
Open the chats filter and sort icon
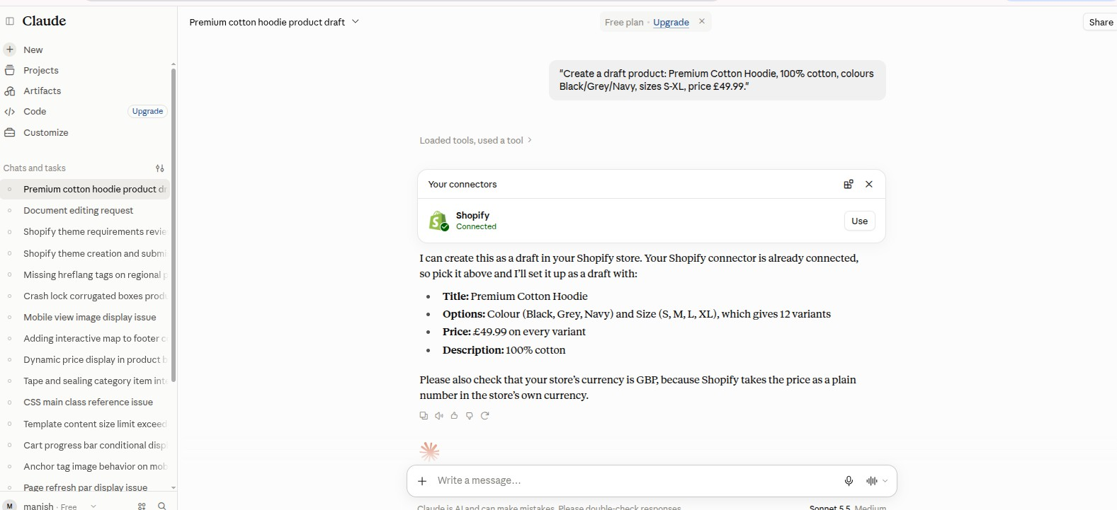click(x=160, y=168)
